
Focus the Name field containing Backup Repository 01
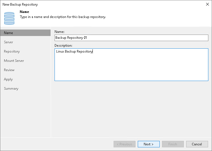131,38
